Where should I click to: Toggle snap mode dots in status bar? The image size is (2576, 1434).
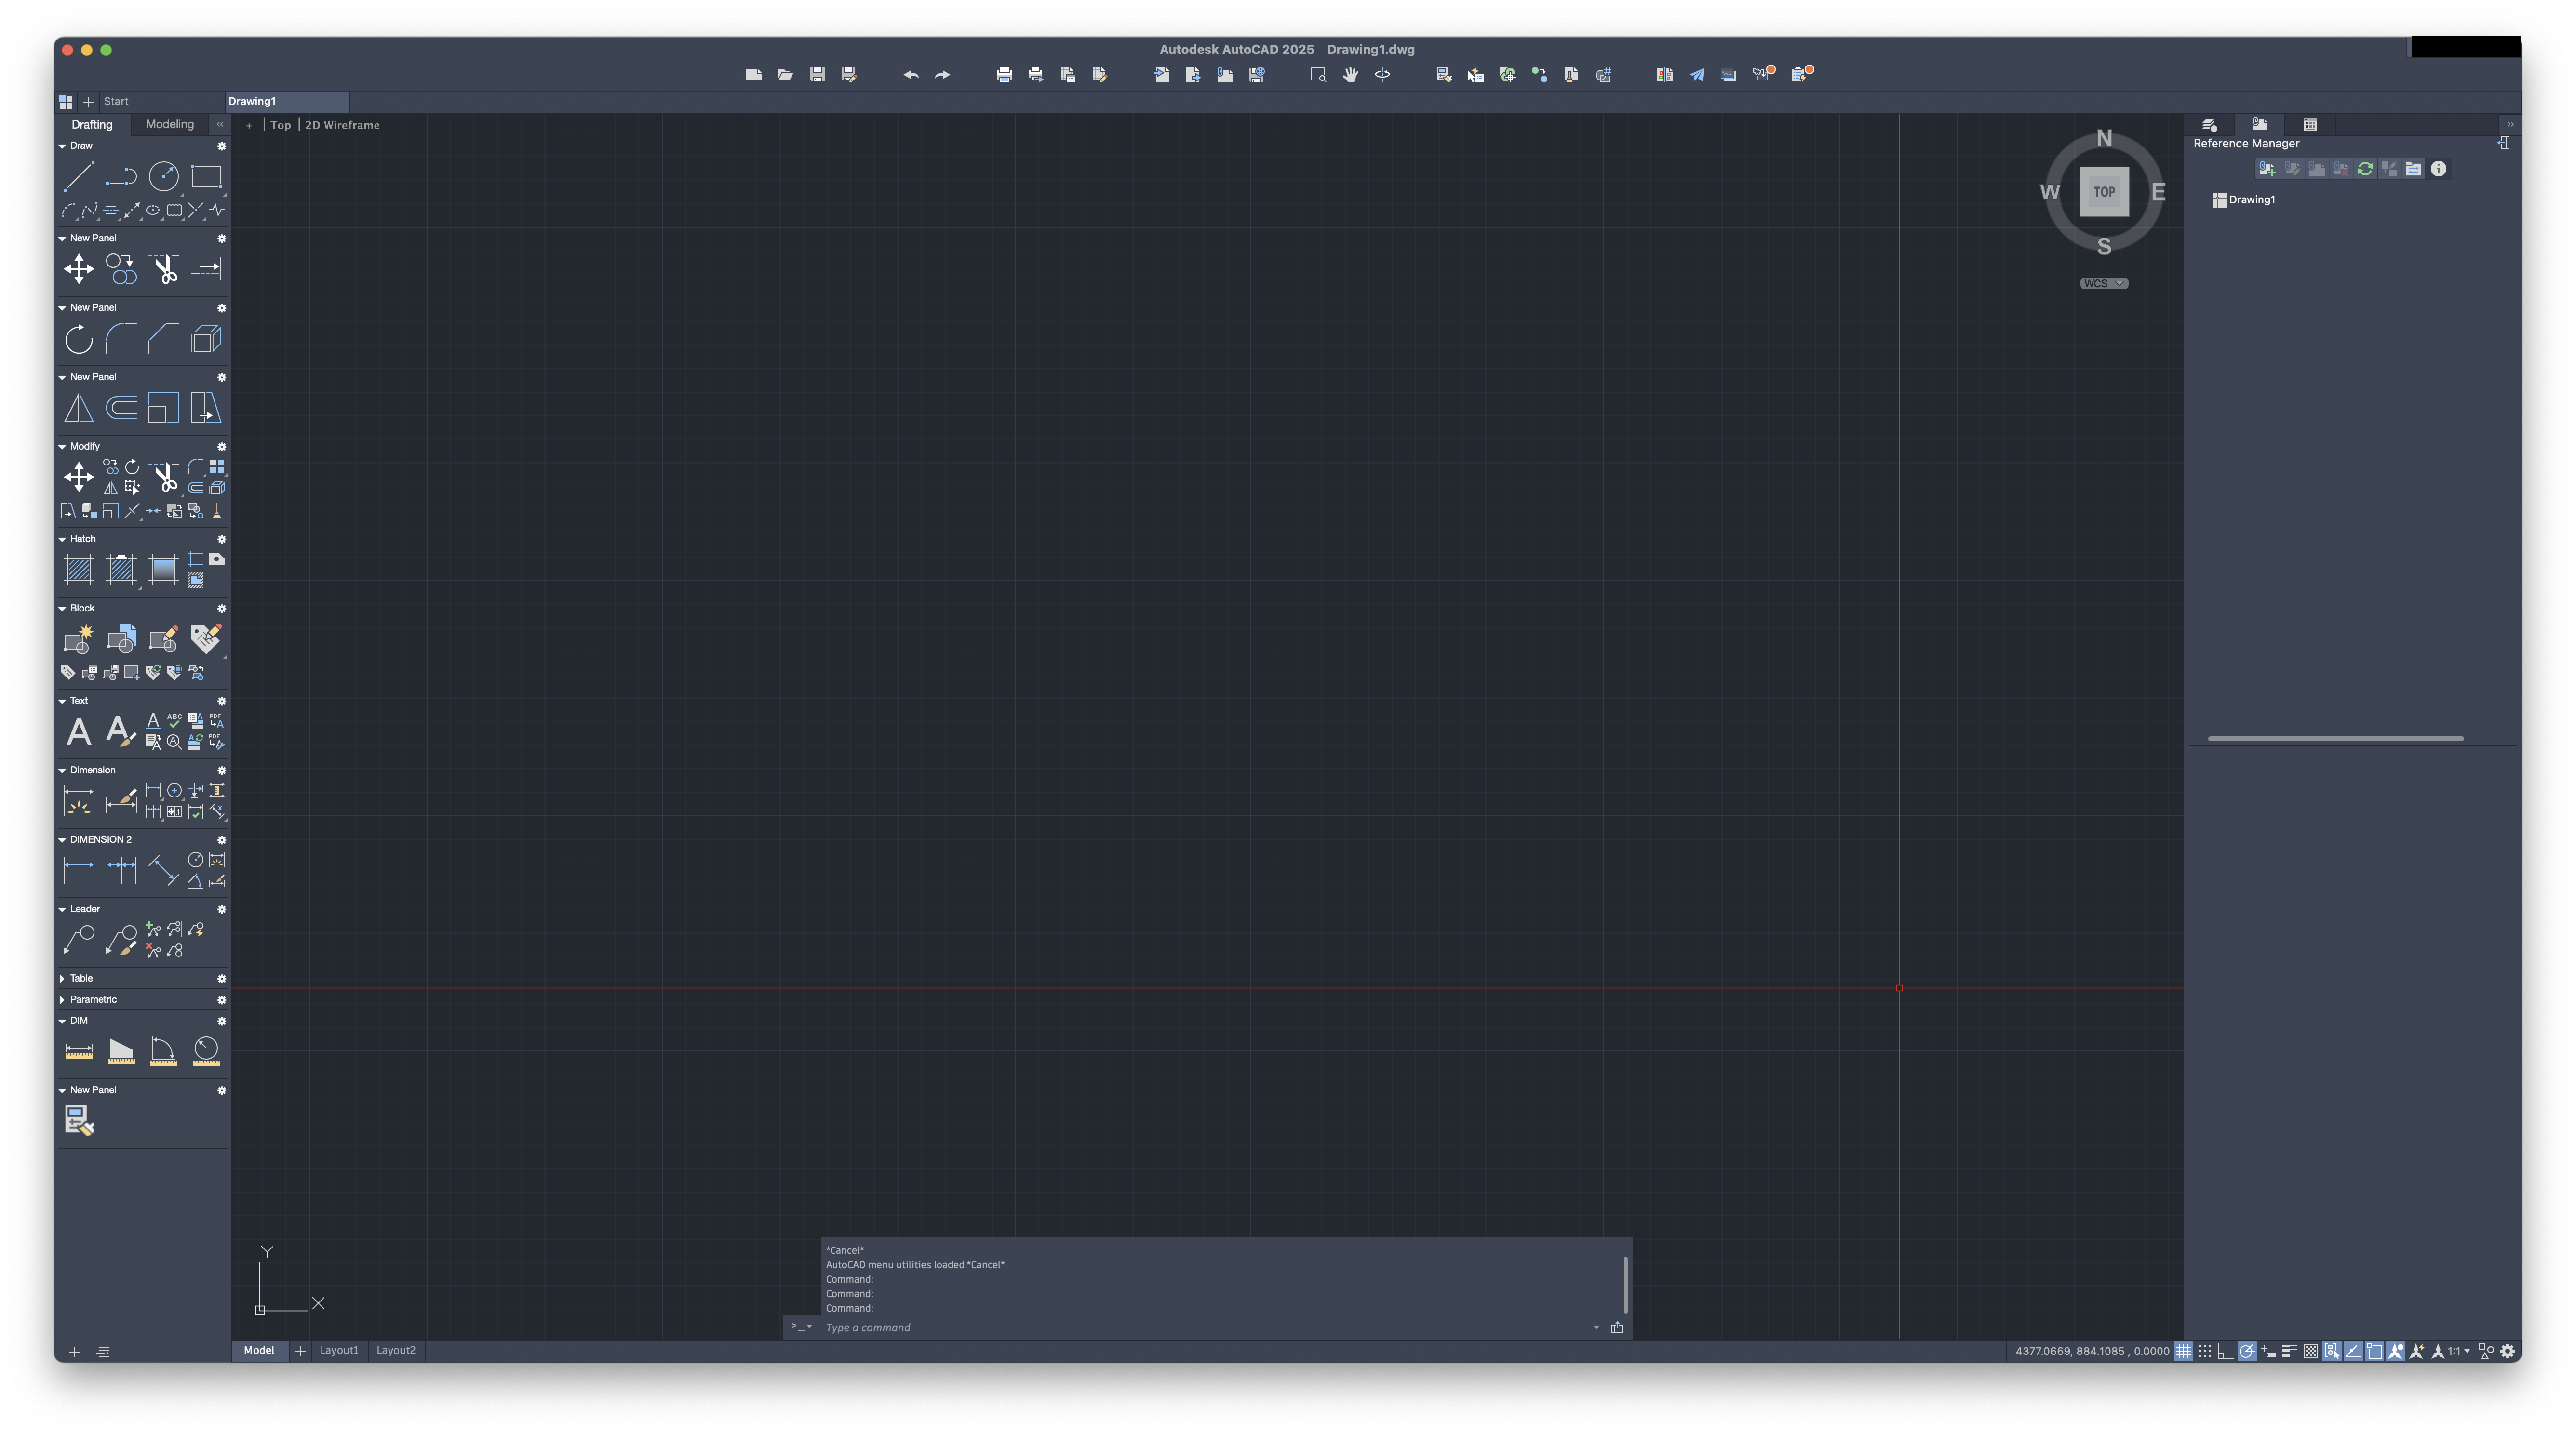point(2205,1351)
